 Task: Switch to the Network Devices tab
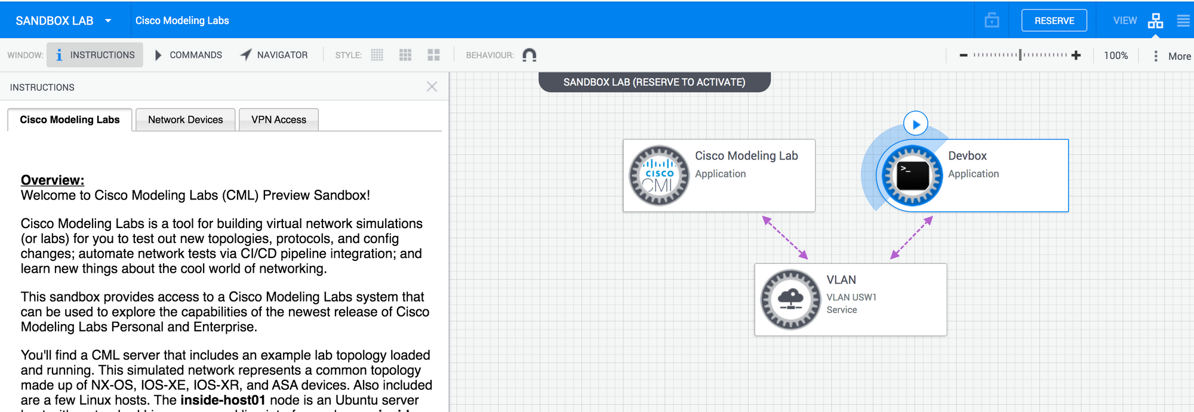[186, 119]
